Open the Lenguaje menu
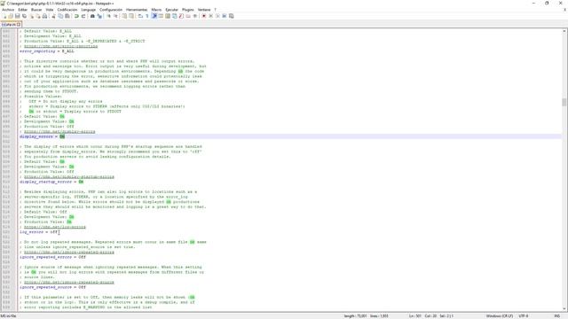This screenshot has height=319, width=568. tap(89, 10)
